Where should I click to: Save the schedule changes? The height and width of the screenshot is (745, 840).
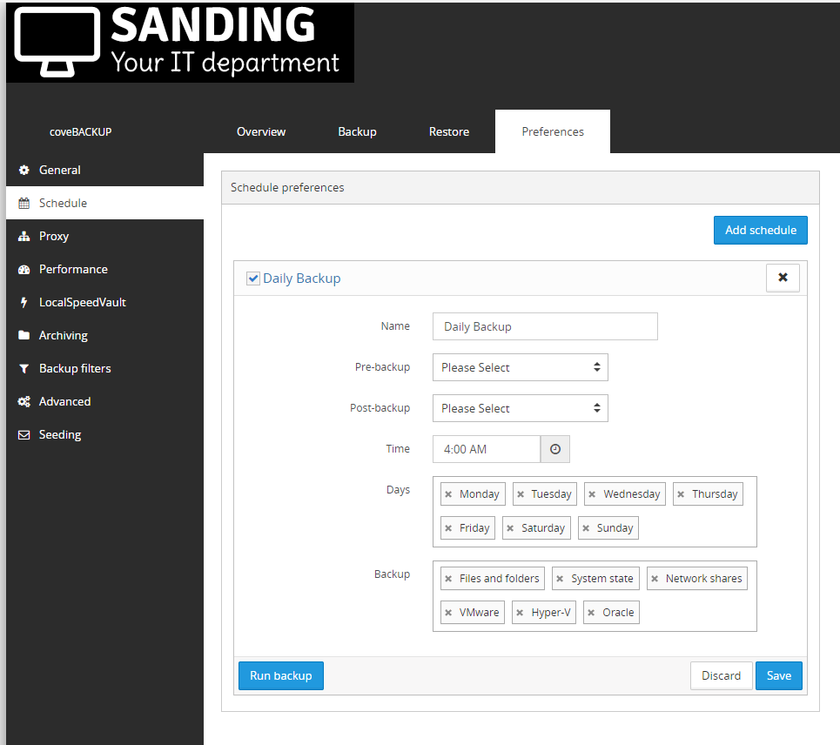pos(778,675)
